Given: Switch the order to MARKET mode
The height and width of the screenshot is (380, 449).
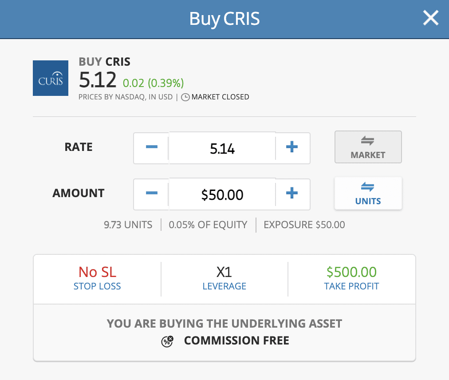Looking at the screenshot, I should pos(368,147).
